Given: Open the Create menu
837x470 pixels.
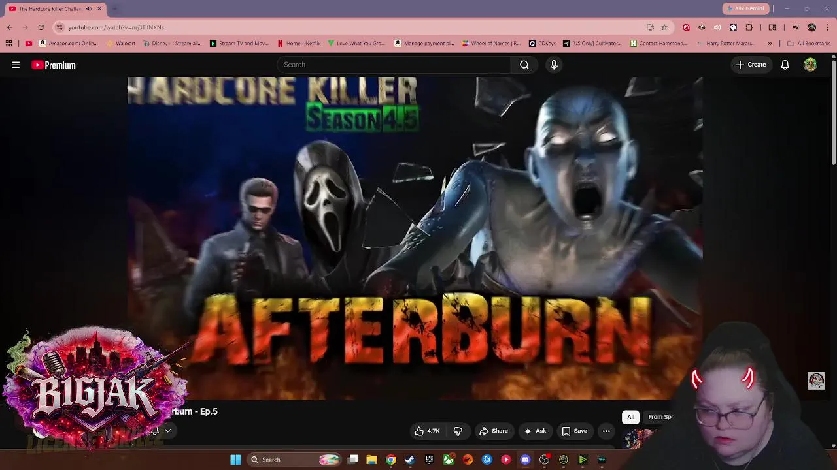Looking at the screenshot, I should point(751,65).
